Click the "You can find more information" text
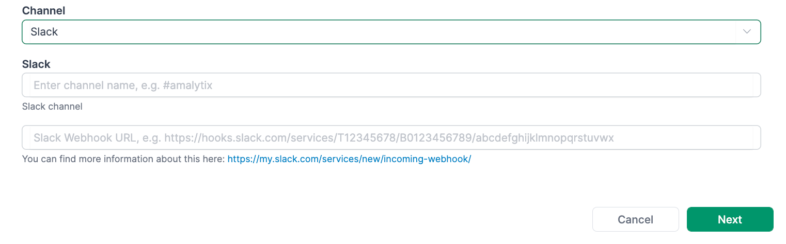The width and height of the screenshot is (786, 244). tap(123, 159)
